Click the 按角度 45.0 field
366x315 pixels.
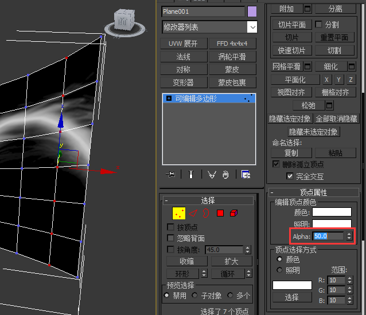tap(224, 250)
